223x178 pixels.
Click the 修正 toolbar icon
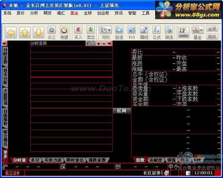pos(52,33)
